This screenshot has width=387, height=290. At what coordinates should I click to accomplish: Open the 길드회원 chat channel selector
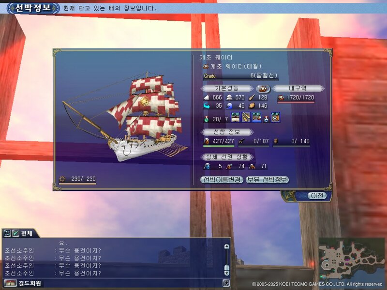(x=23, y=283)
